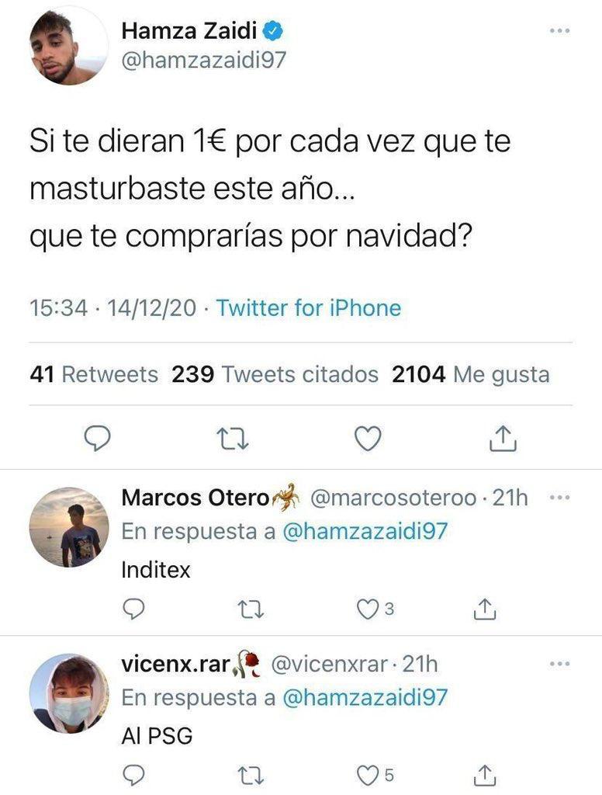602x795 pixels.
Task: Retweet Marcos Otero's Inditex reply
Action: 251,609
